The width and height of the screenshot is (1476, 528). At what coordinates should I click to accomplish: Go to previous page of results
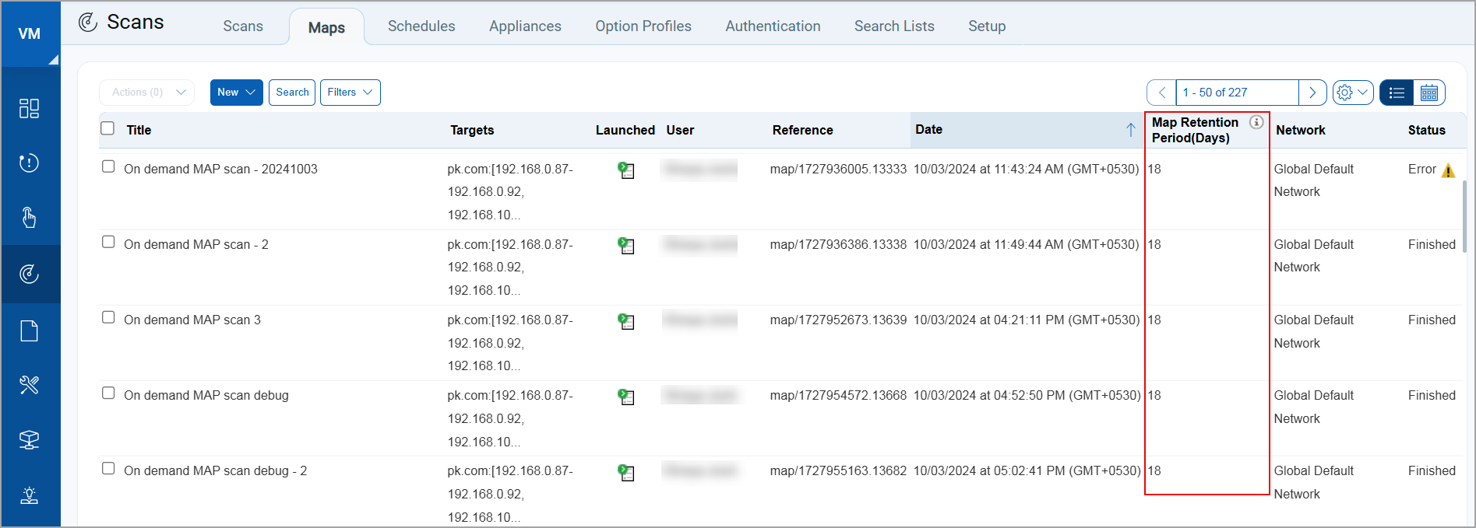pos(1161,93)
